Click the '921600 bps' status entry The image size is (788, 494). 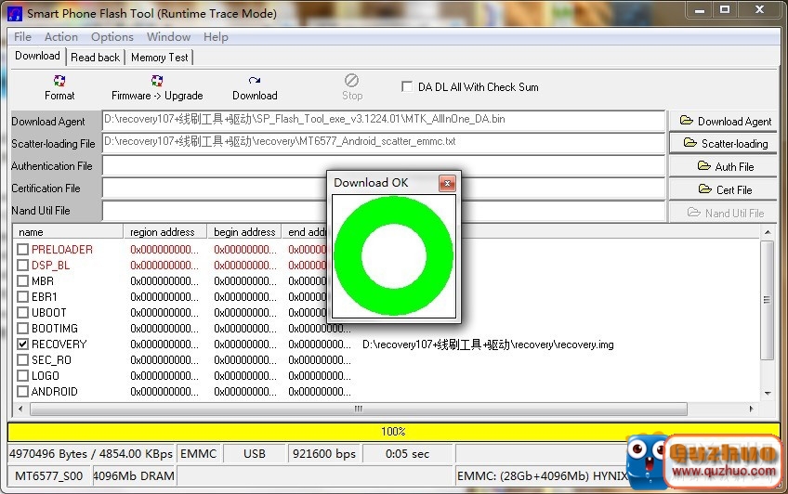pos(324,454)
